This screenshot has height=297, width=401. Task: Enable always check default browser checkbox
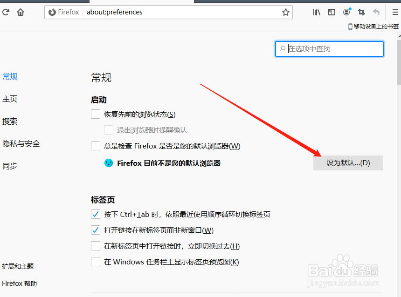point(96,146)
